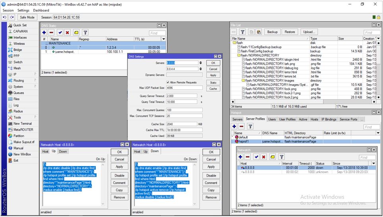Click Restore button in File List
The image size is (383, 217).
(x=290, y=32)
